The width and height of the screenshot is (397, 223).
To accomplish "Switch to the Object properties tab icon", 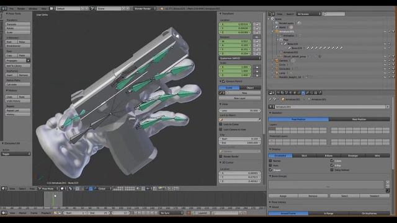I will click(295, 93).
